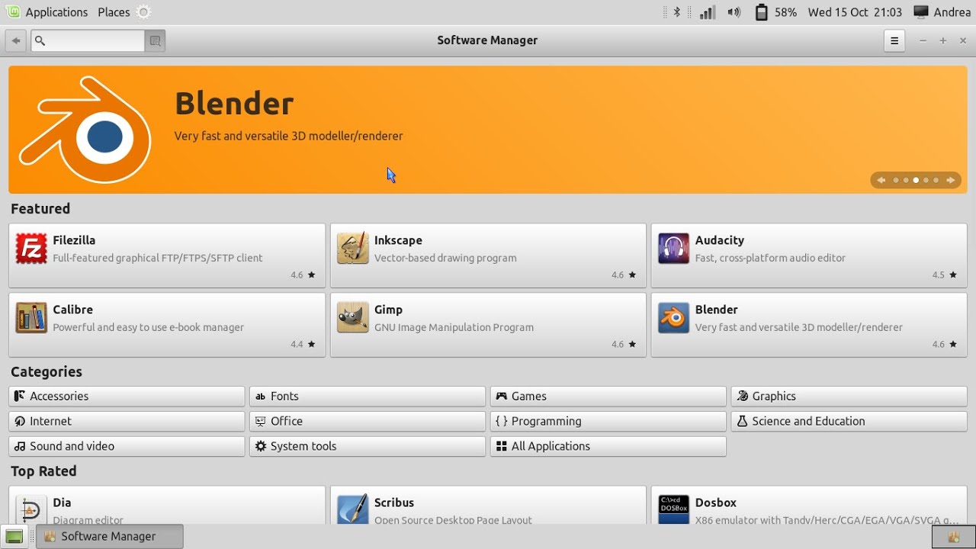The width and height of the screenshot is (976, 549).
Task: Click the Dia title in Top Rated
Action: (x=62, y=503)
